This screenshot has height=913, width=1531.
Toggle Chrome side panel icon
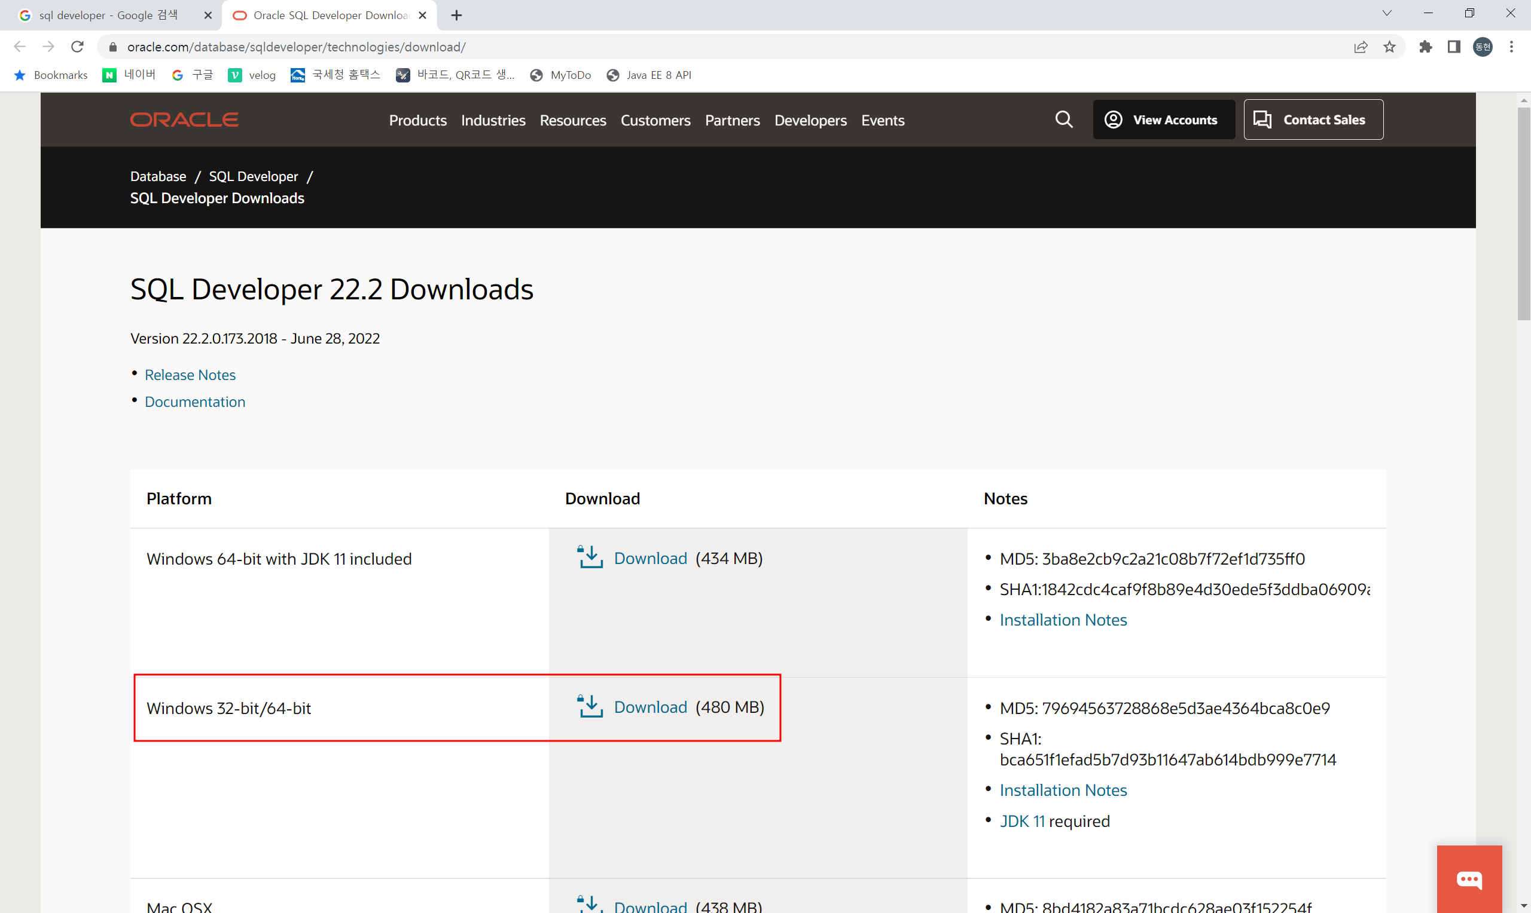(x=1454, y=47)
